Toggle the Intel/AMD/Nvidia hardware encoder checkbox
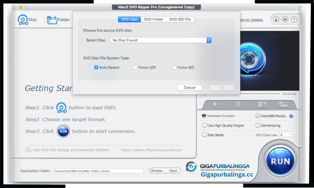Image resolution: width=314 pixels, height=188 pixels. click(x=258, y=116)
